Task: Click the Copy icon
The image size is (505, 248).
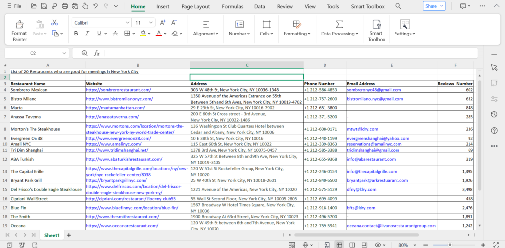Action: point(55,34)
